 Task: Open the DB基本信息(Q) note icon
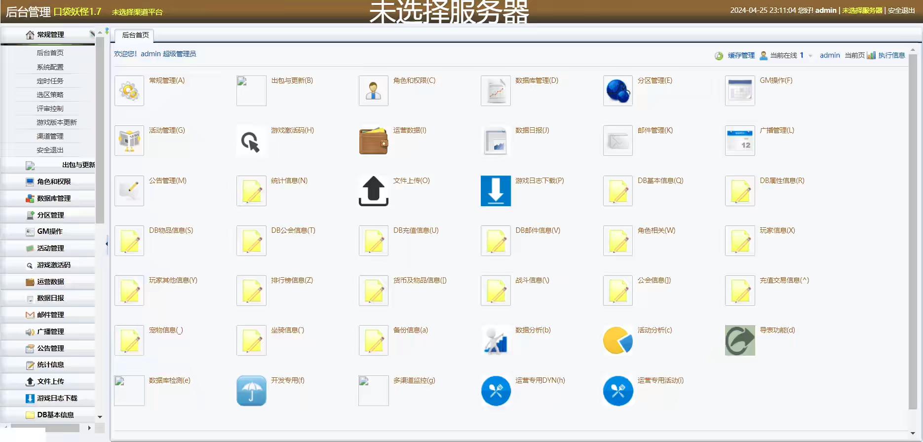pos(618,191)
